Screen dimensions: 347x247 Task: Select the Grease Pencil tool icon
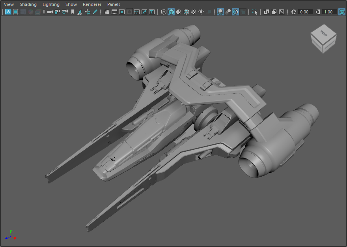tap(95, 12)
